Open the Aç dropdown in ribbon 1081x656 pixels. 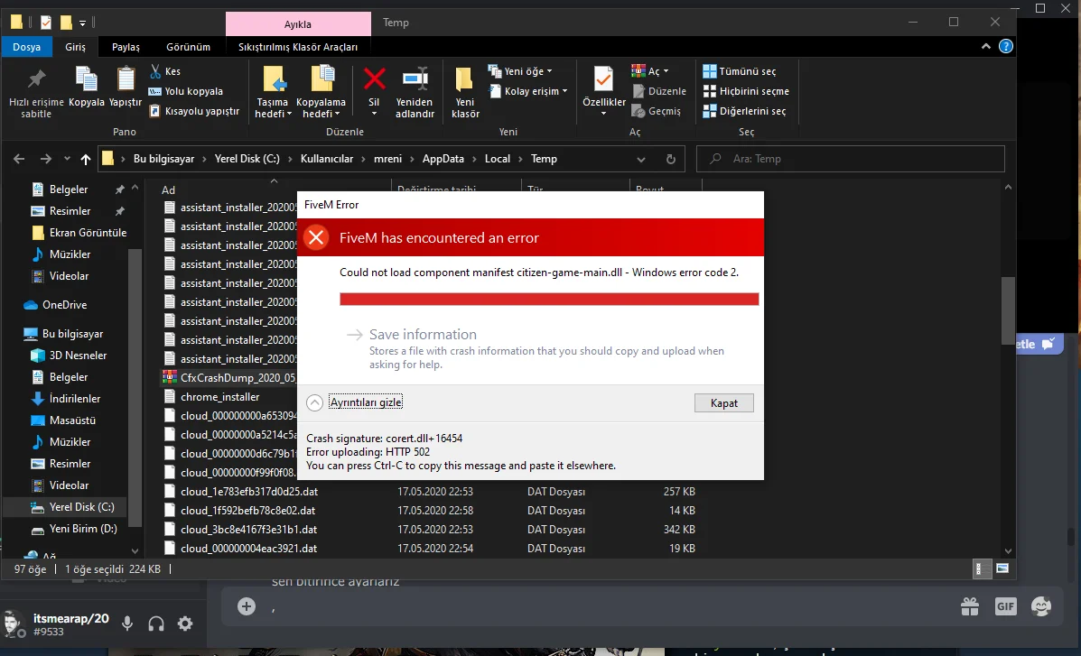point(650,71)
